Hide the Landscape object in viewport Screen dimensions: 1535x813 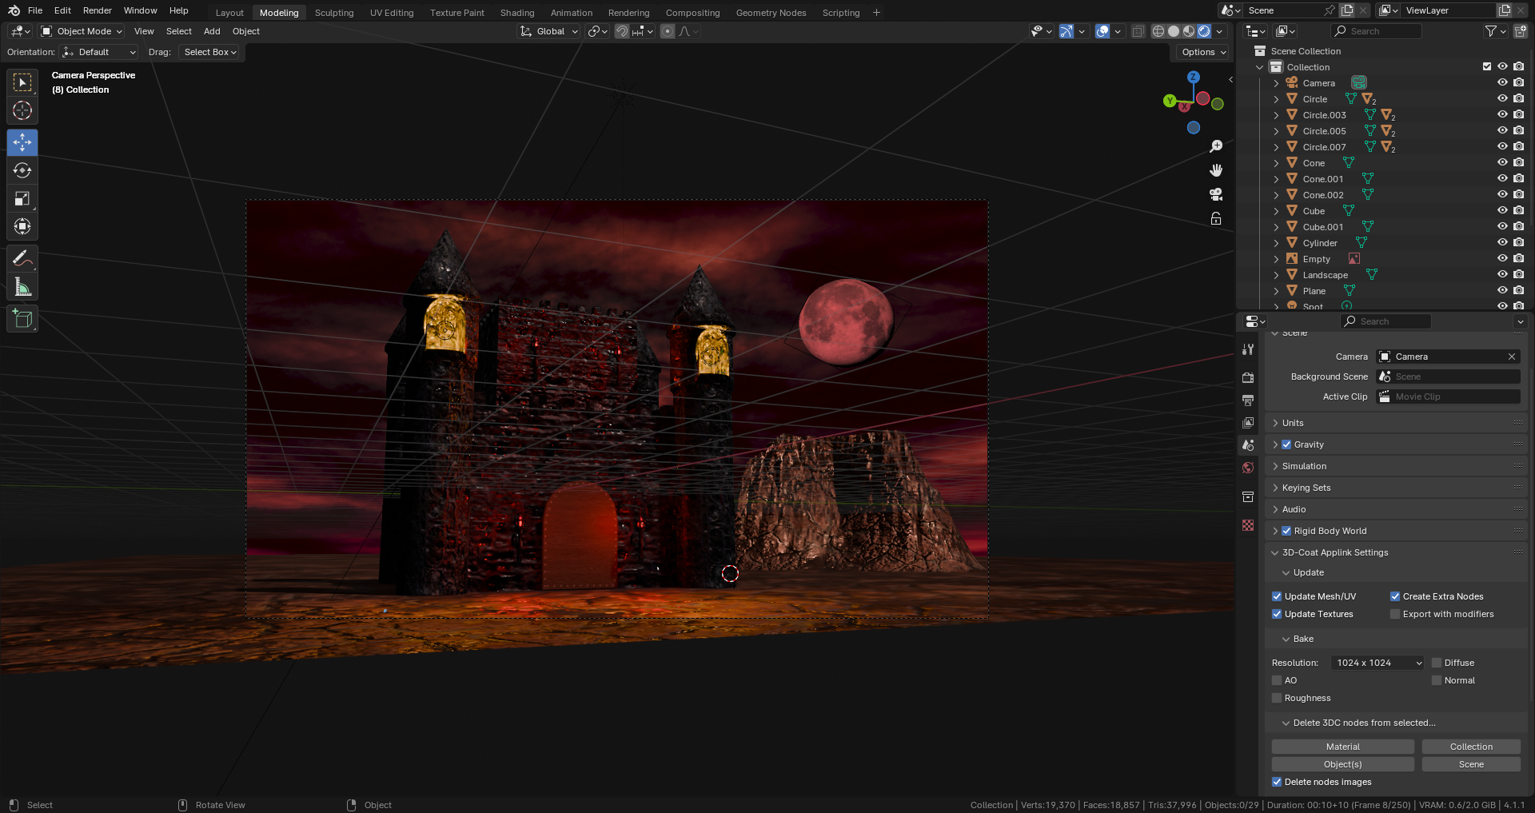coord(1502,274)
